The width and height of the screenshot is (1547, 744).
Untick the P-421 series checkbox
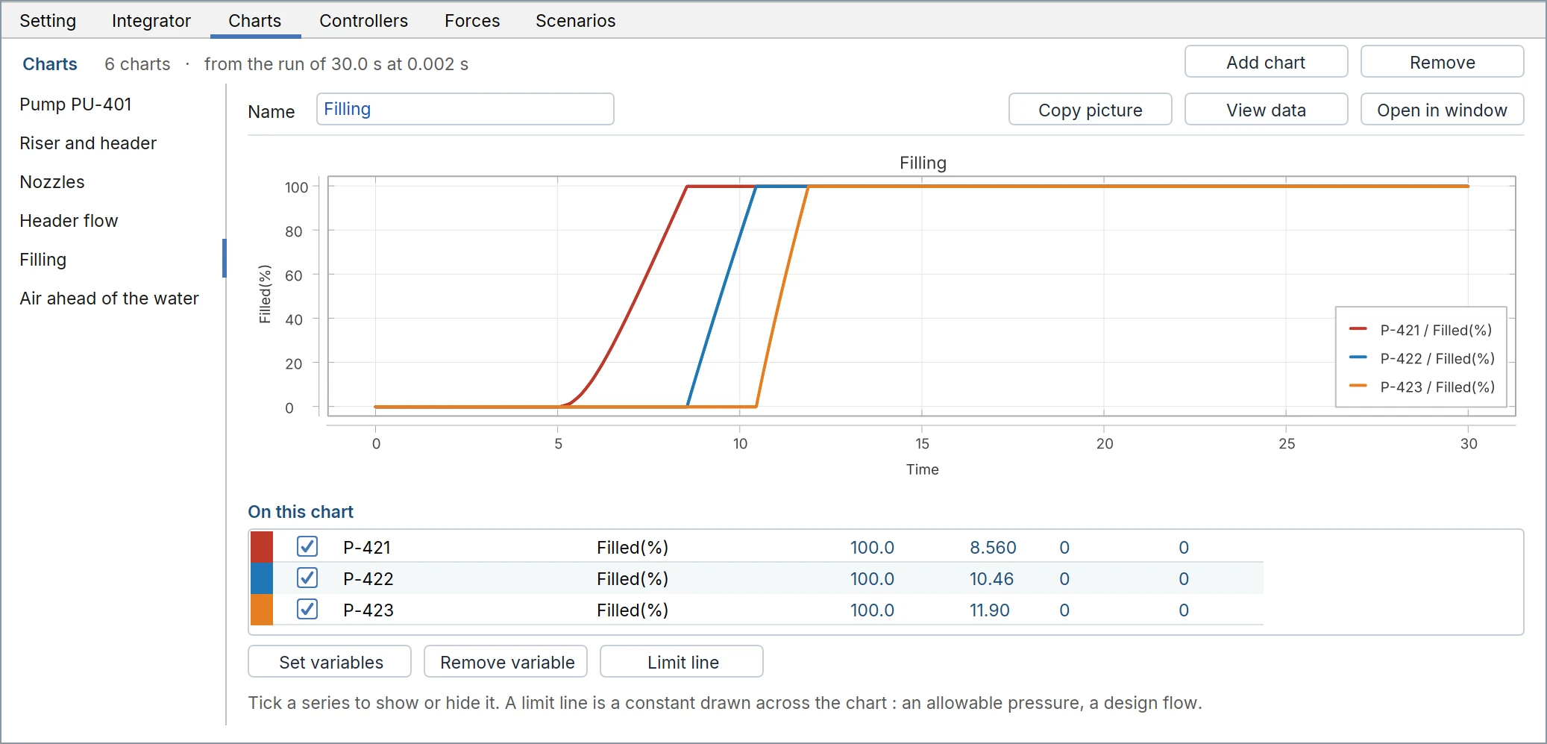(x=307, y=546)
